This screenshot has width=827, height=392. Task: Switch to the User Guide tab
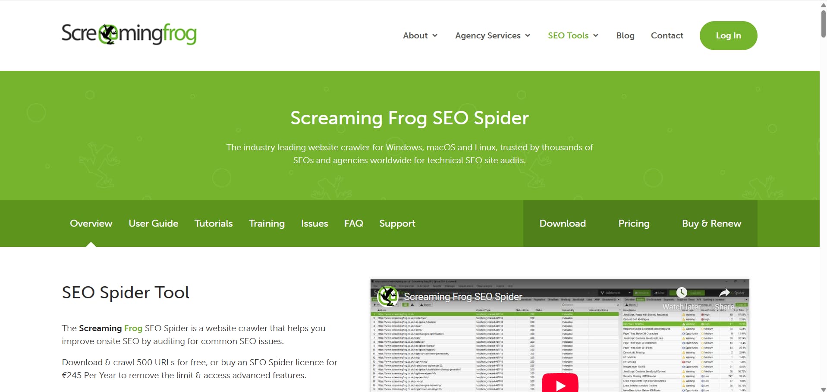point(153,223)
